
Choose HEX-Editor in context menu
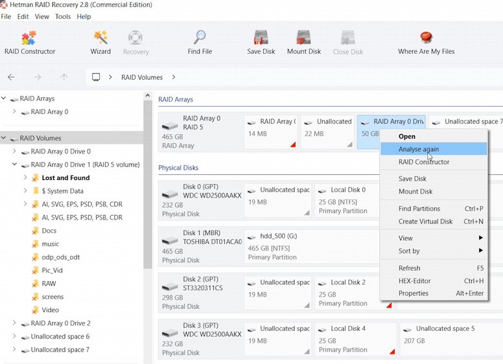(434, 280)
